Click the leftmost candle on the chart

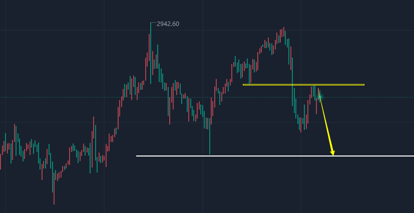(x=1, y=160)
